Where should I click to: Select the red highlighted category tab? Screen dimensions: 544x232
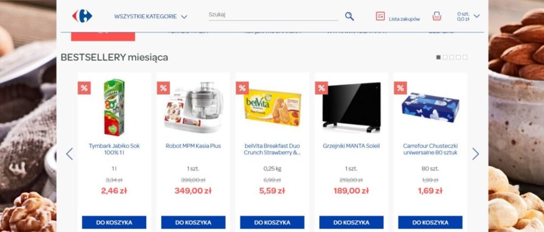click(x=103, y=37)
